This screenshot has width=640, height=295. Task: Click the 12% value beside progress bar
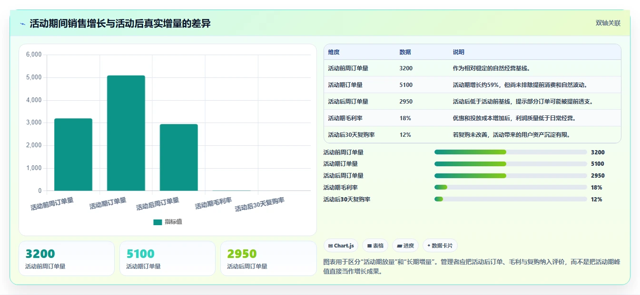pyautogui.click(x=596, y=200)
